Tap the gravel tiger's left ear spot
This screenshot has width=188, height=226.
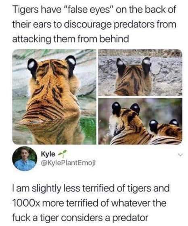(x=120, y=62)
